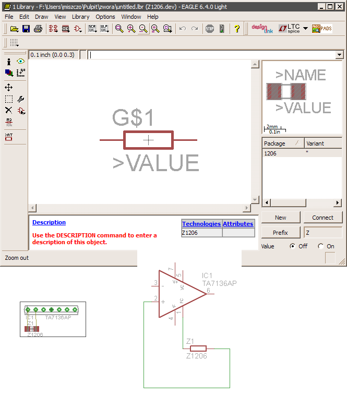
Task: Open the Device editor icon
Action: (x=54, y=29)
